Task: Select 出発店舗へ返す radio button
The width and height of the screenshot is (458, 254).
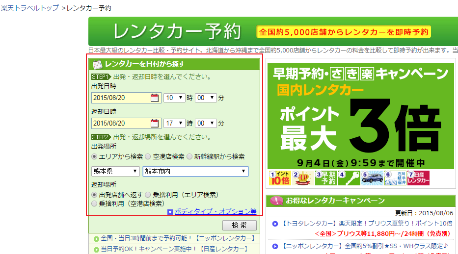Action: [x=94, y=195]
